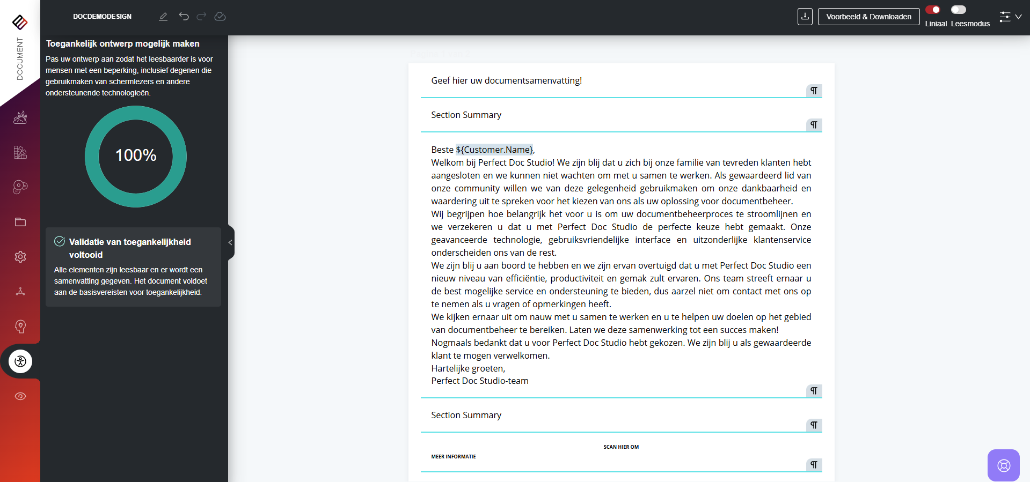Open the folder icon in the sidebar
This screenshot has height=482, width=1030.
point(20,222)
